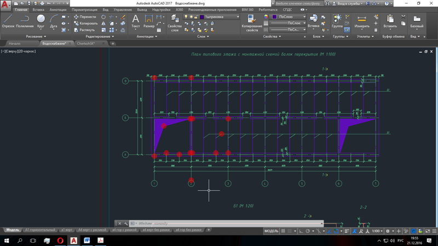Open the Вывод ribbon tab
Viewport: 438px width, 246px height.
(142, 9)
